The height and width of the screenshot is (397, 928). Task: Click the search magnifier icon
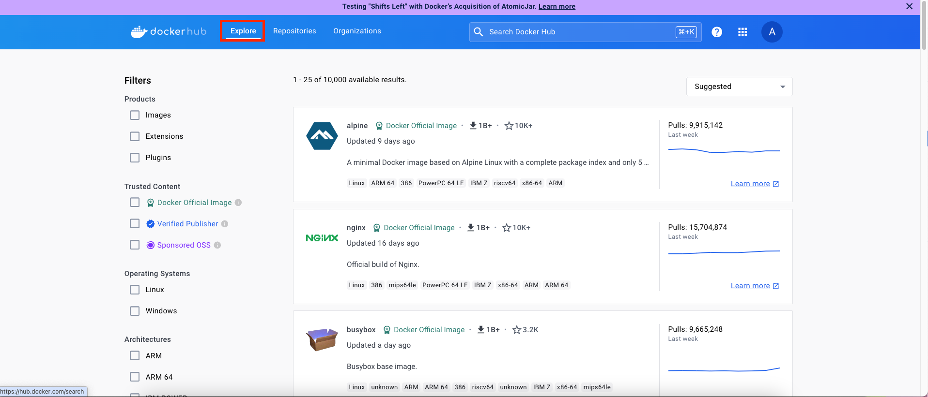[x=479, y=32]
